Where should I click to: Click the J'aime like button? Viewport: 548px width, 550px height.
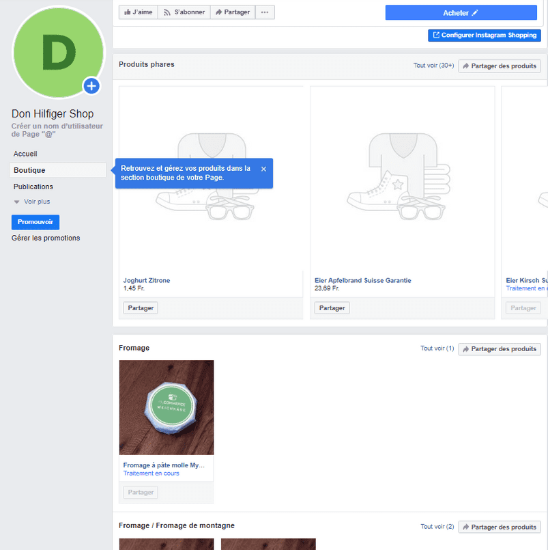(139, 12)
